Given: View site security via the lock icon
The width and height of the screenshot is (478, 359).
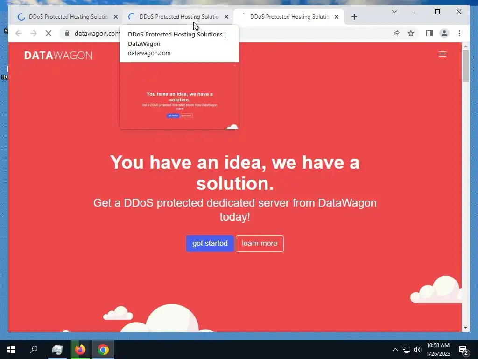Looking at the screenshot, I should tap(67, 33).
